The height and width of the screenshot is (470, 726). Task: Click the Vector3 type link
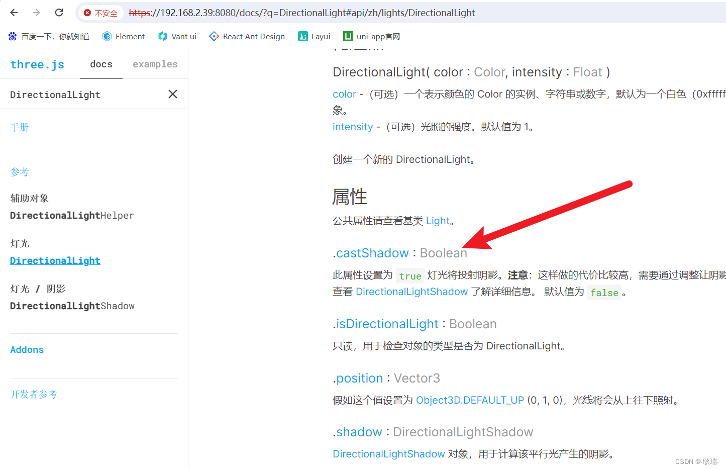coord(417,378)
